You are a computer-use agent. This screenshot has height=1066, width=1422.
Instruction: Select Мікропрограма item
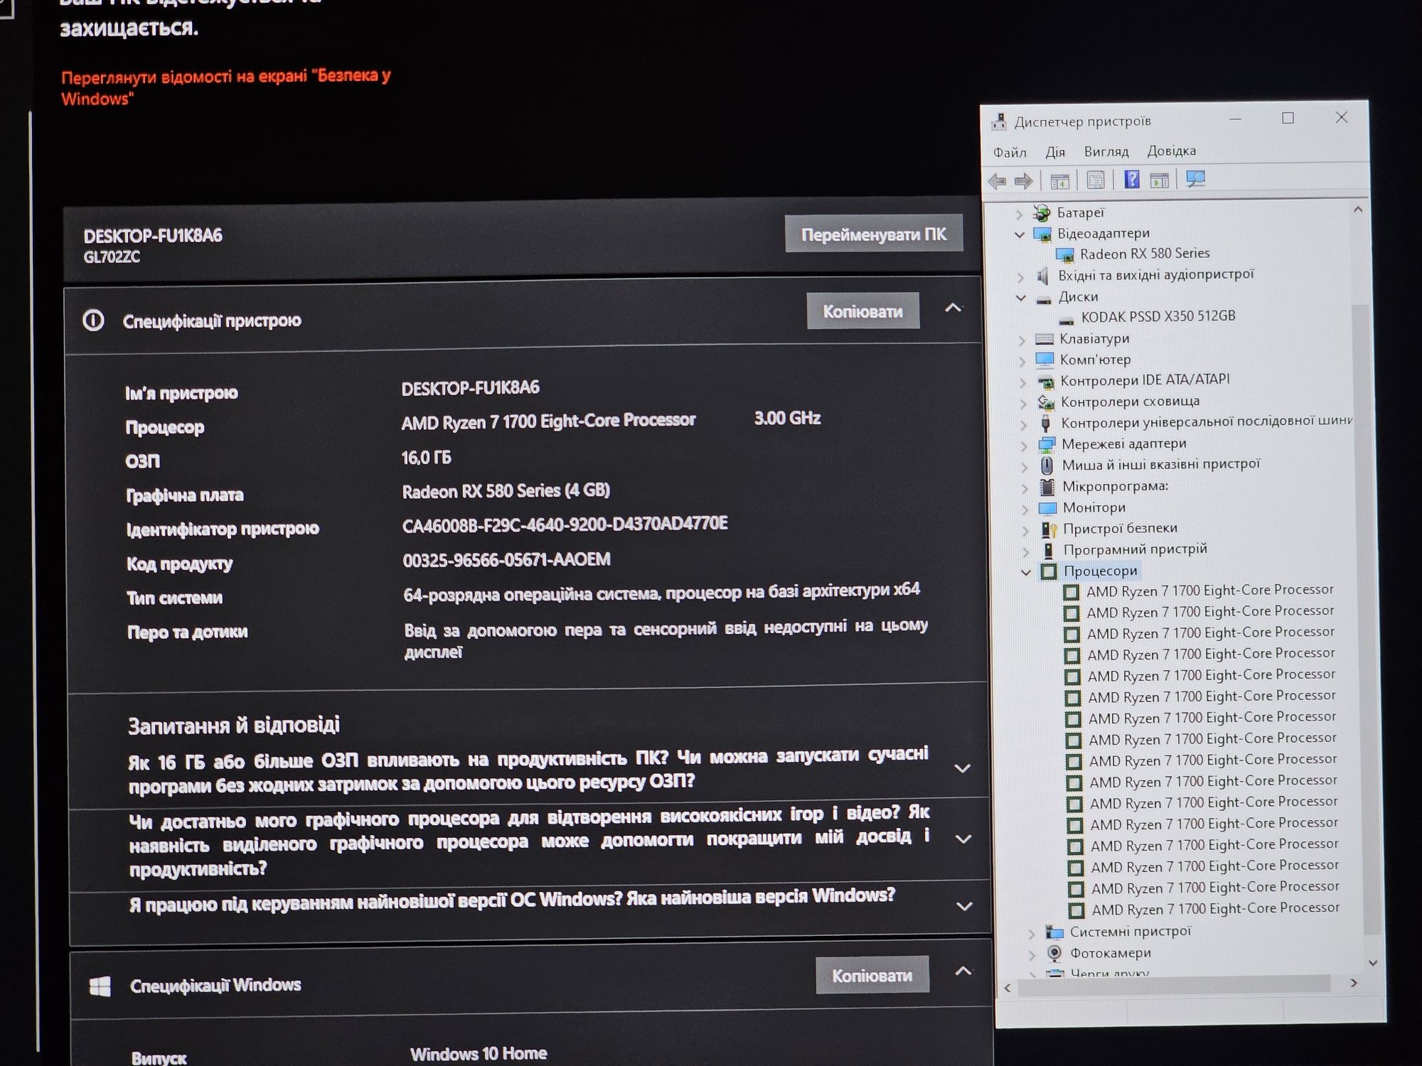[x=1115, y=486]
